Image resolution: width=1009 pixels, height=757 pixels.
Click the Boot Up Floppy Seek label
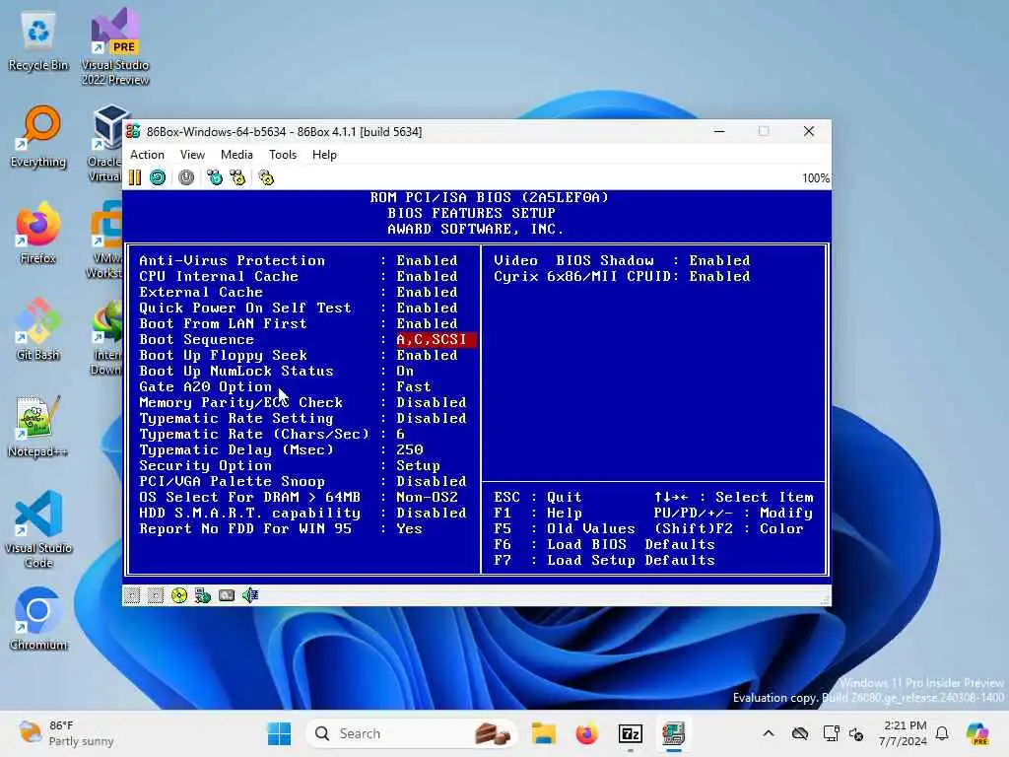coord(223,355)
